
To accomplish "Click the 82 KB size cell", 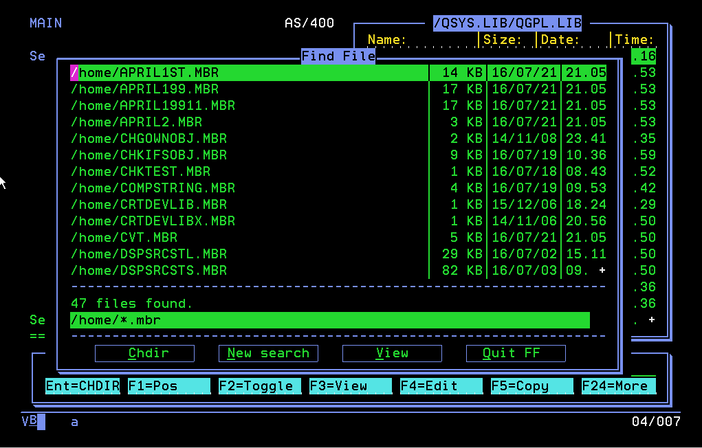I will (x=463, y=271).
